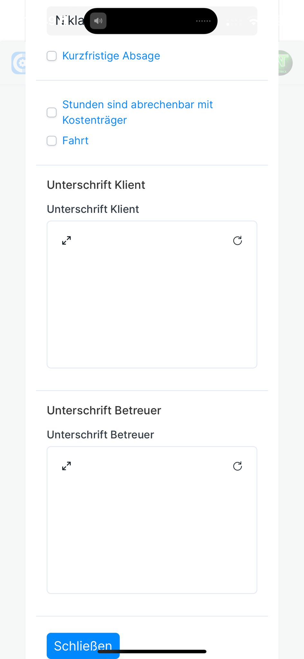
Task: Tap the speaker icon in Dynamic Island
Action: (x=98, y=21)
